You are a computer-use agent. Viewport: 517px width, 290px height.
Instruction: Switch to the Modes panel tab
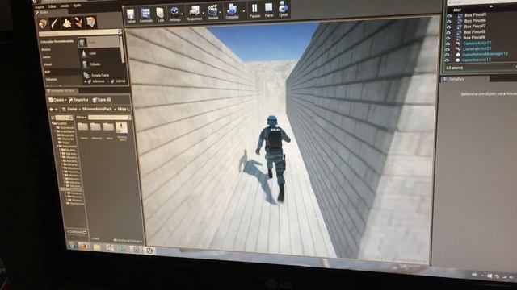[43, 13]
